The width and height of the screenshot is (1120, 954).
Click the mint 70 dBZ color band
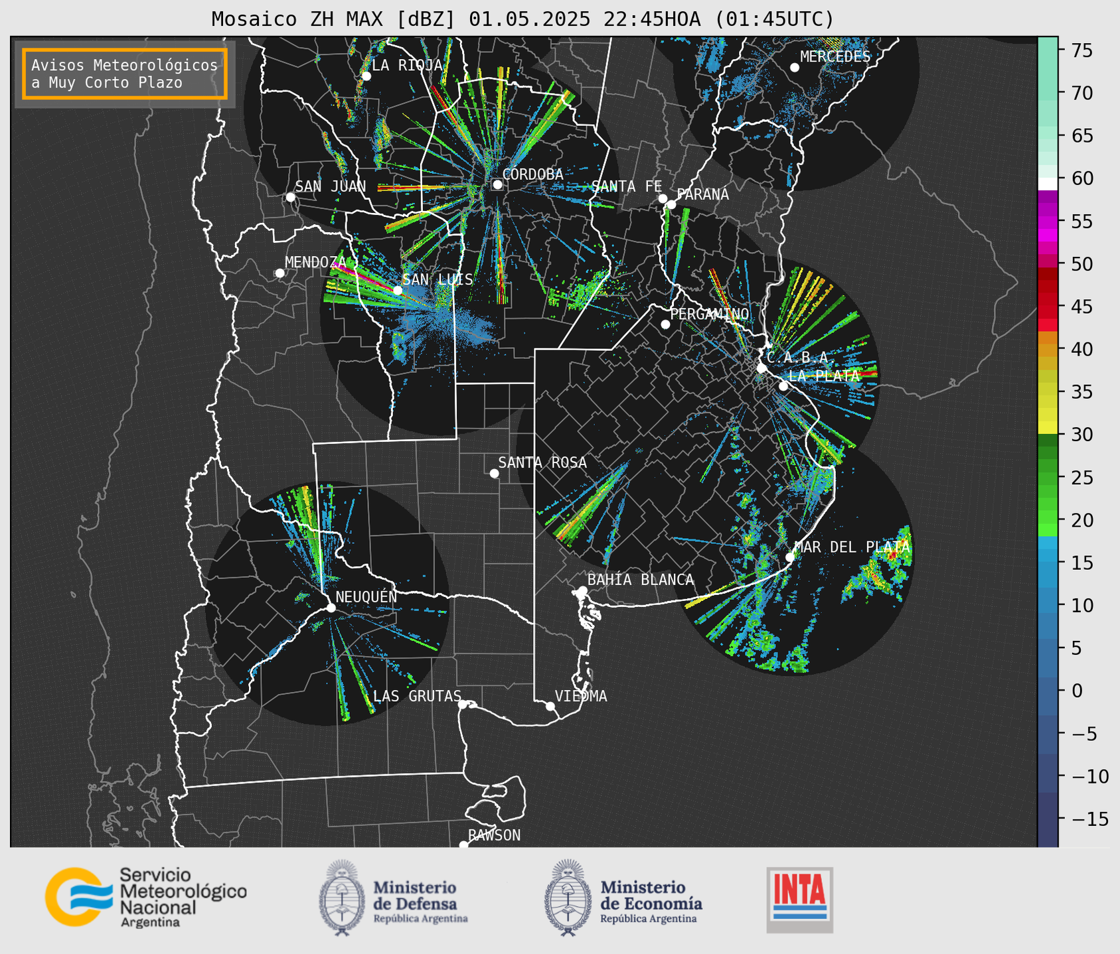1048,93
